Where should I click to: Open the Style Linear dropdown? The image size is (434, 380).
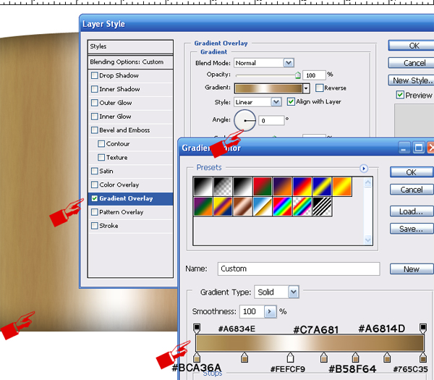pyautogui.click(x=276, y=102)
